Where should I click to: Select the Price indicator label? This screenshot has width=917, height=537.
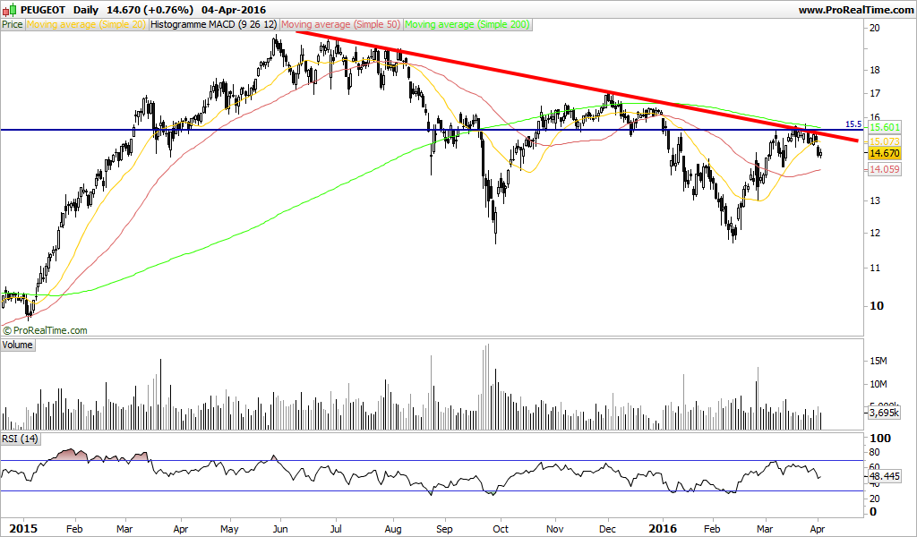(x=13, y=24)
